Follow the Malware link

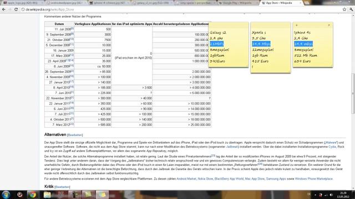click(x=331, y=143)
